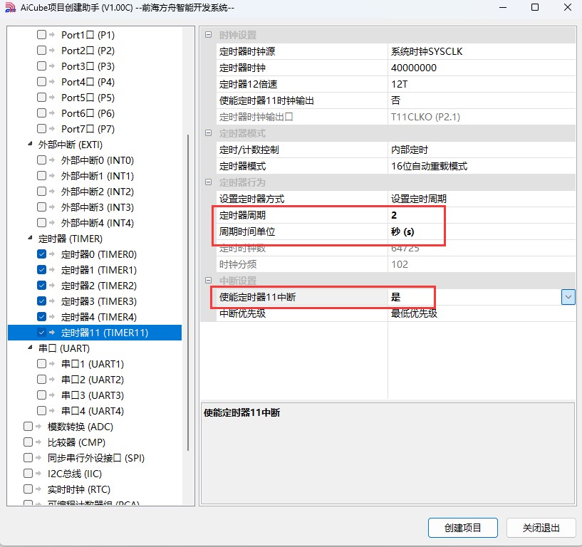Enable the 外部中断3 (INT3) checkbox
The height and width of the screenshot is (547, 582).
(41, 207)
